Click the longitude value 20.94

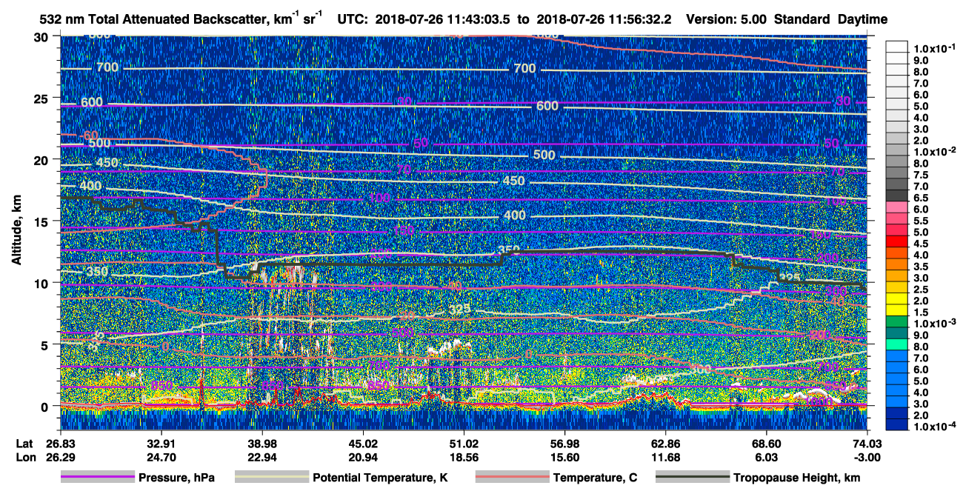click(363, 458)
